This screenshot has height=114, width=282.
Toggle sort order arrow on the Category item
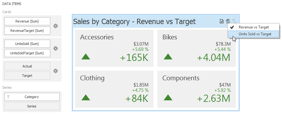(x=8, y=97)
